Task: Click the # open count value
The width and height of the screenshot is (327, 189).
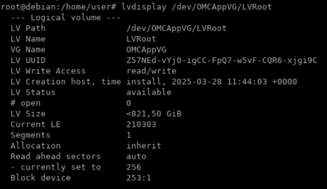Action: coord(129,103)
